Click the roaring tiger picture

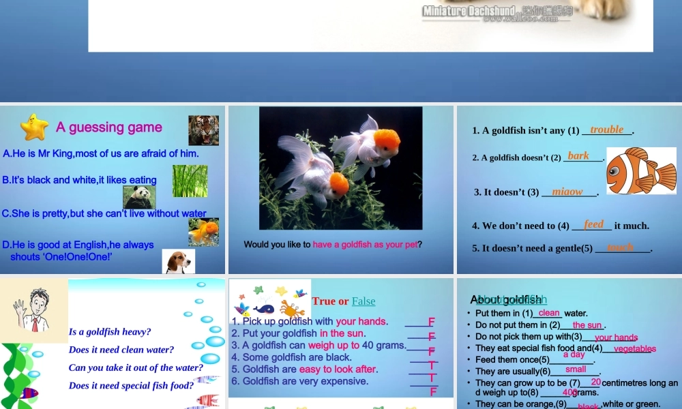tap(203, 130)
